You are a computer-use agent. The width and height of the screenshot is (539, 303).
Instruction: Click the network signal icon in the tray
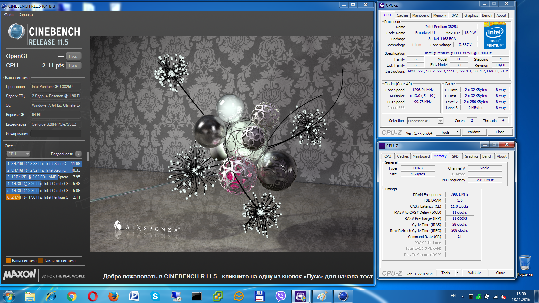click(495, 297)
